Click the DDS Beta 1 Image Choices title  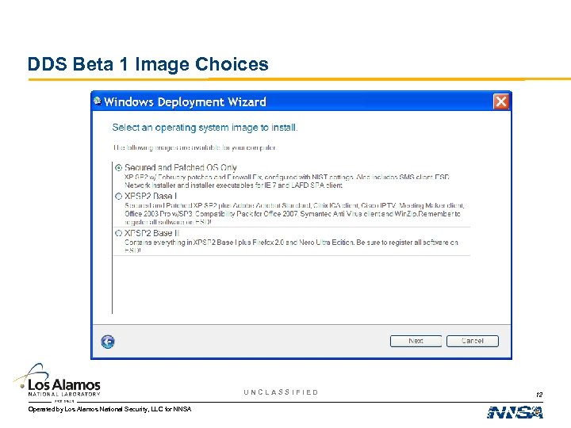click(148, 64)
